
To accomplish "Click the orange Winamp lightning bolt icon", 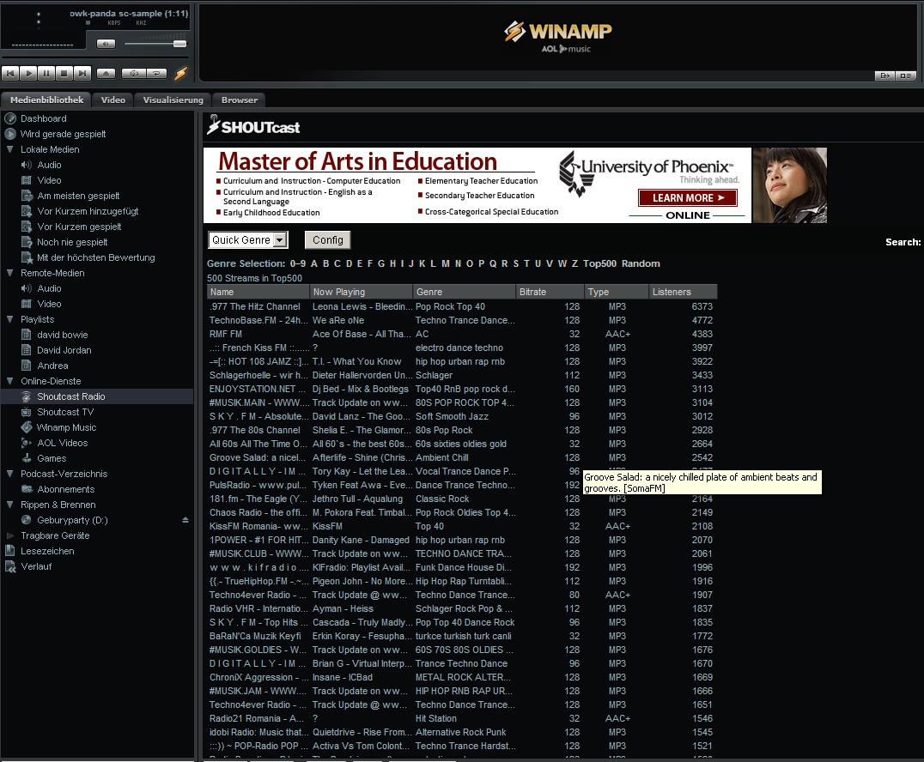I will [x=181, y=74].
